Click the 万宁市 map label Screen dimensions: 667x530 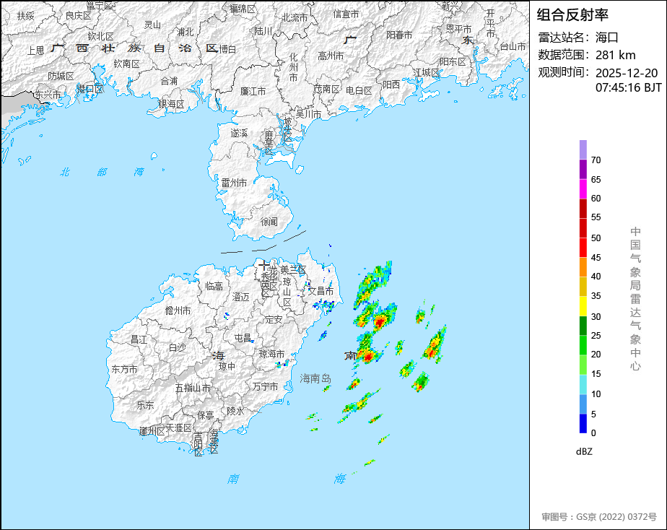pos(265,386)
